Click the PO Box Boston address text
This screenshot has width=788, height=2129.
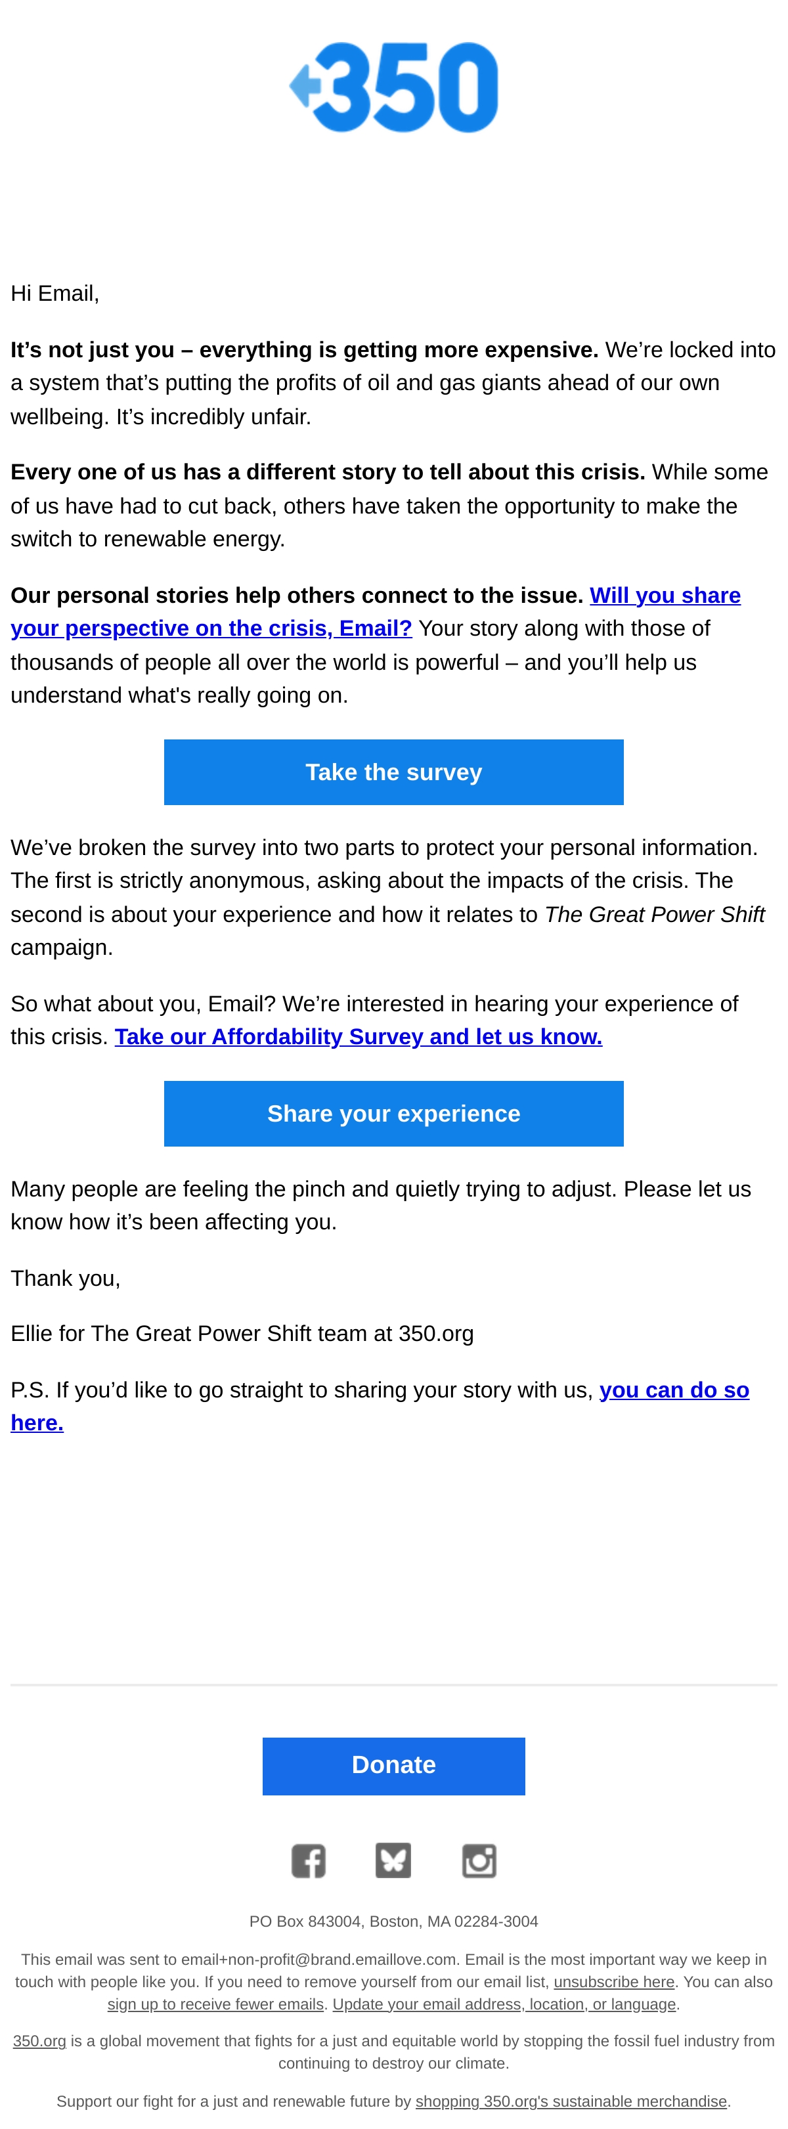point(393,1921)
